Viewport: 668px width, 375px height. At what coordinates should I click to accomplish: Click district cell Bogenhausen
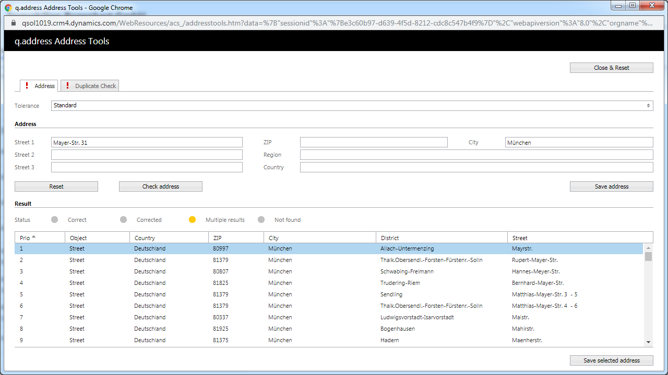[x=397, y=329]
